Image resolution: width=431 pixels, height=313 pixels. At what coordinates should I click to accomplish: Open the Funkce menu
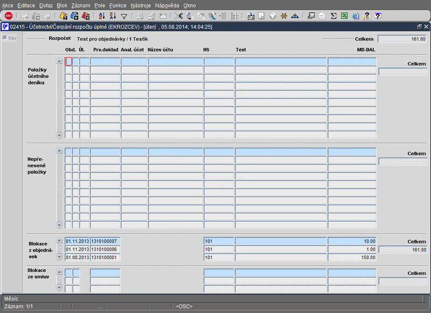tap(118, 5)
